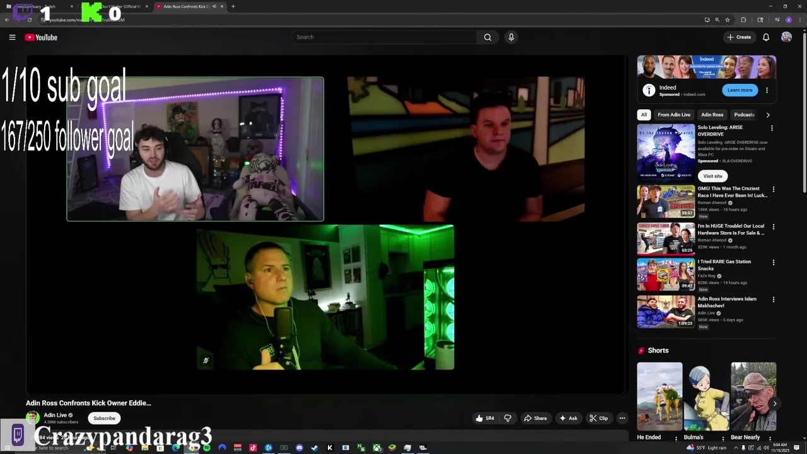Click the Indeed sponsored banner image
The height and width of the screenshot is (454, 807).
coord(706,67)
